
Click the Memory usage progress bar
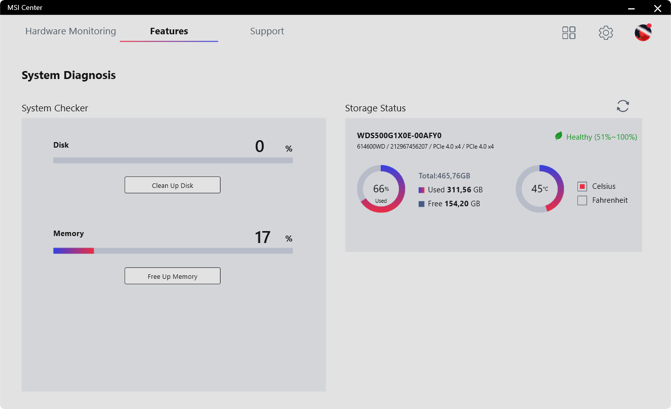click(x=173, y=251)
